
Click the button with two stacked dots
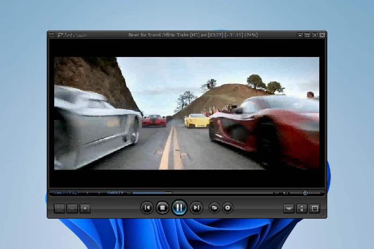[302, 208]
